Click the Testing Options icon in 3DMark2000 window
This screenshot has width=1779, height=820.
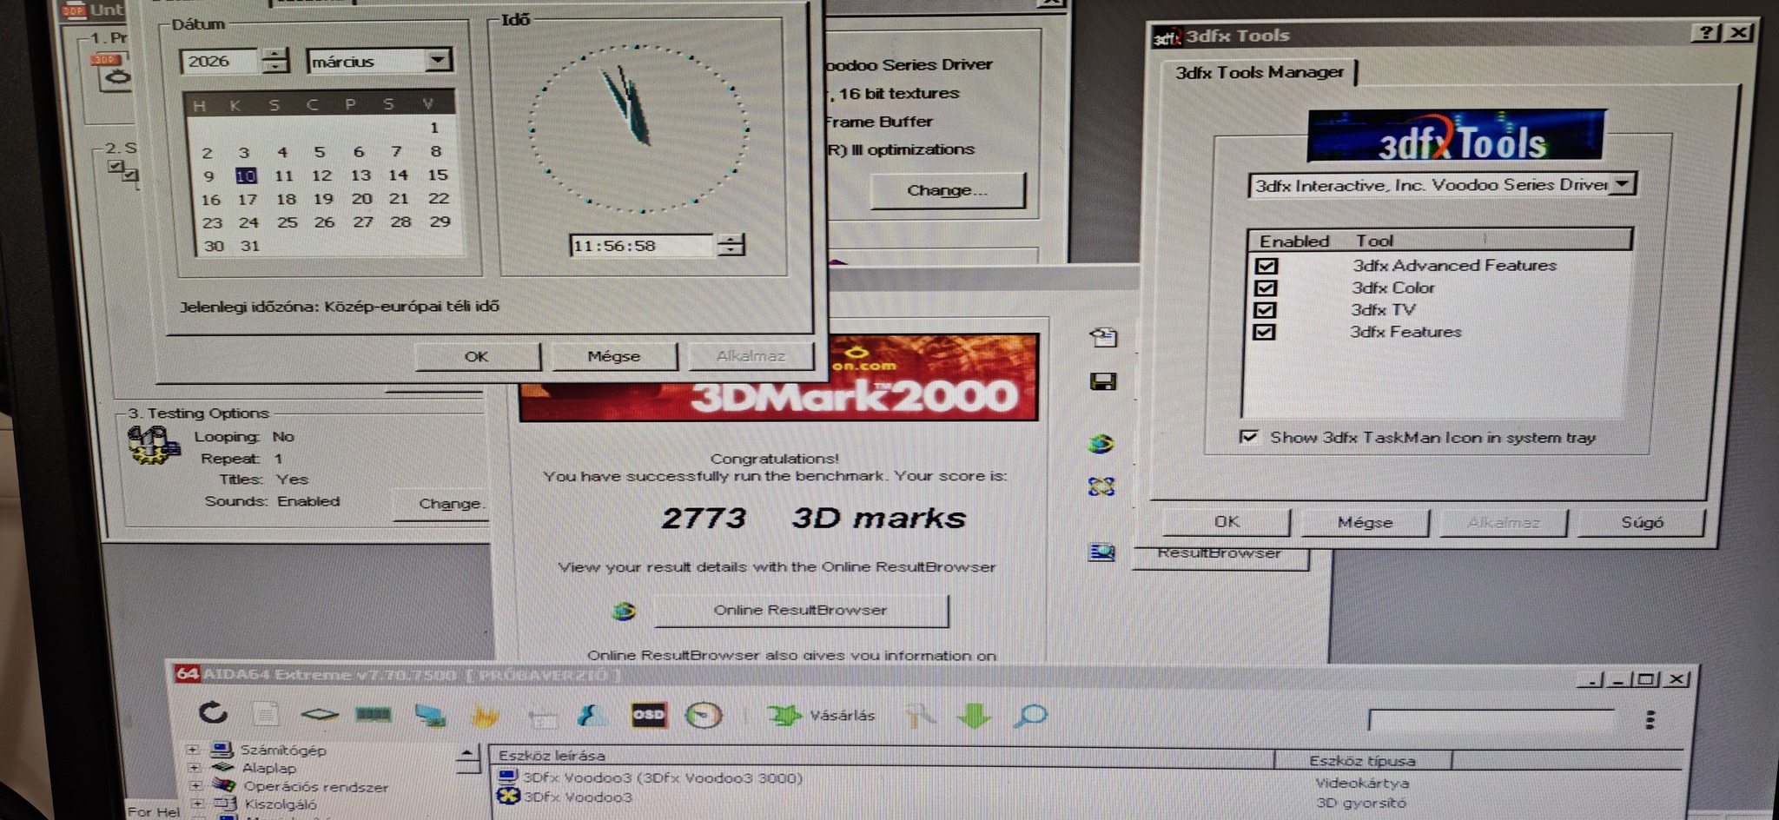tap(153, 445)
